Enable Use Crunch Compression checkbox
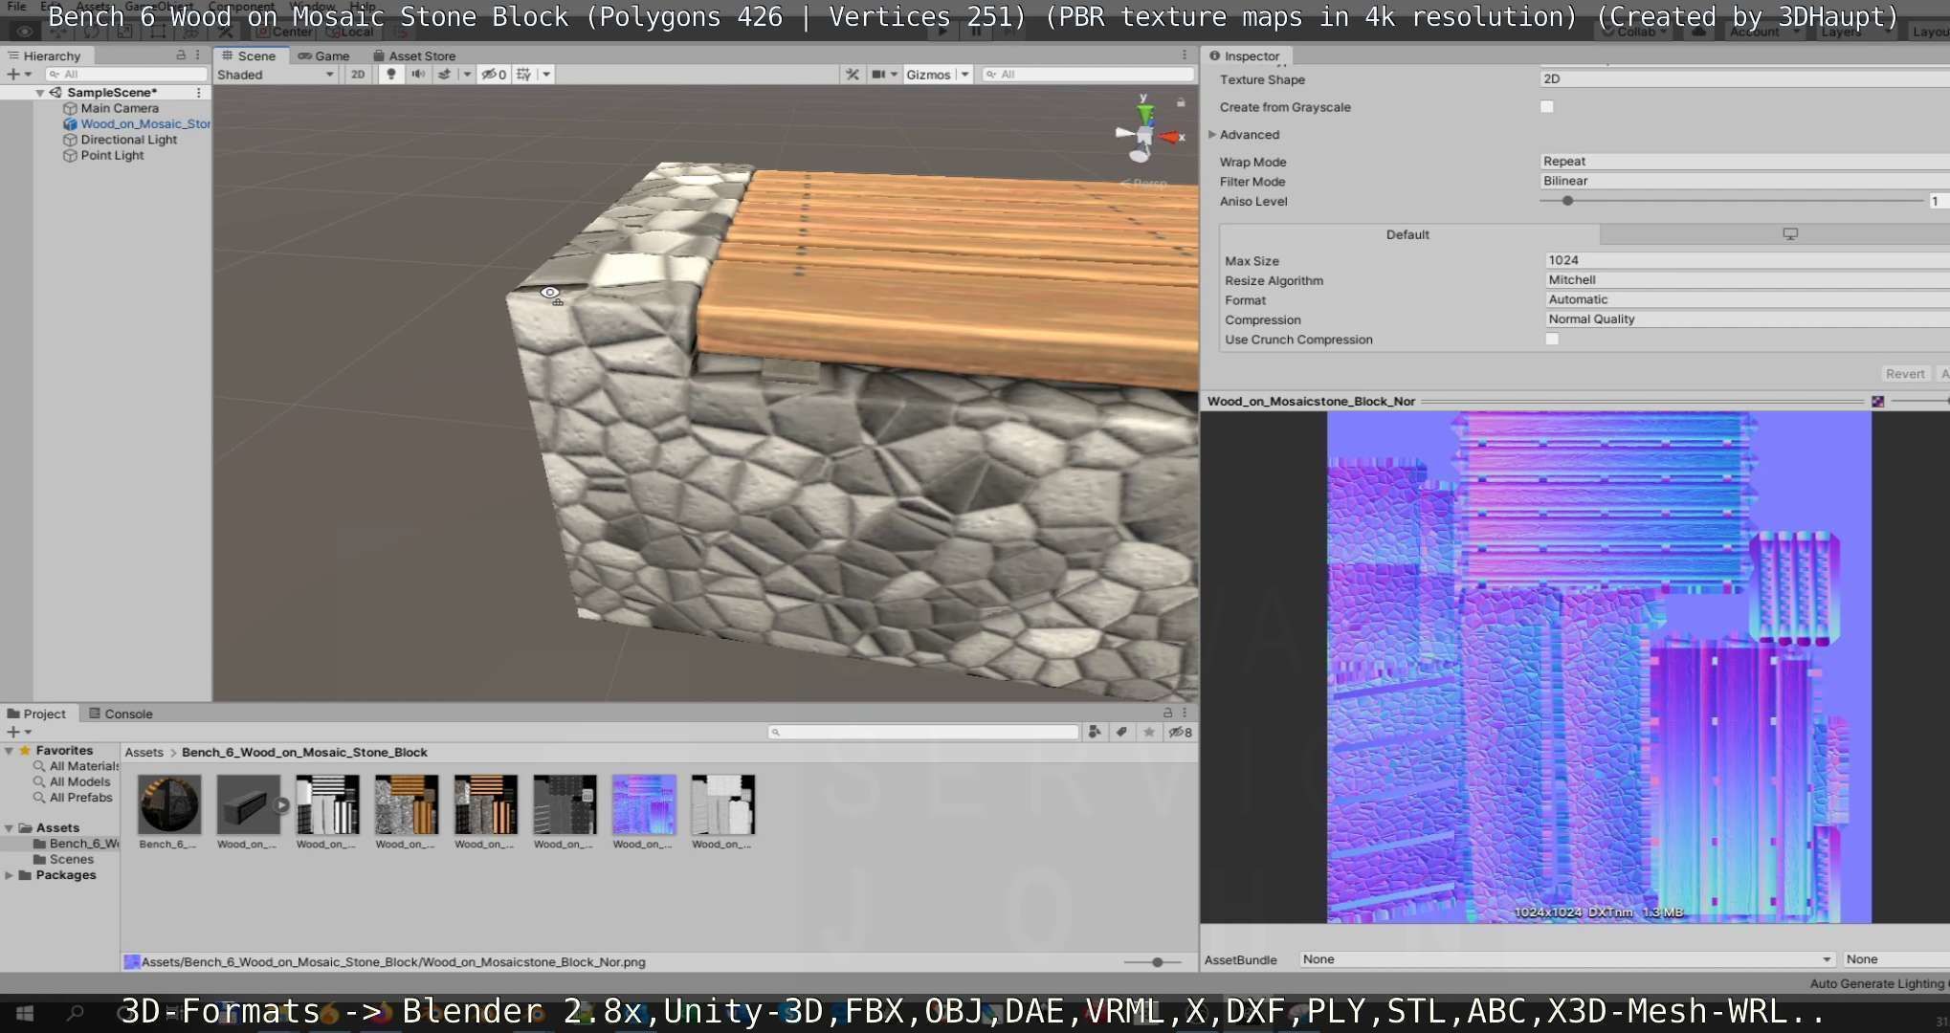This screenshot has width=1950, height=1033. (1552, 339)
